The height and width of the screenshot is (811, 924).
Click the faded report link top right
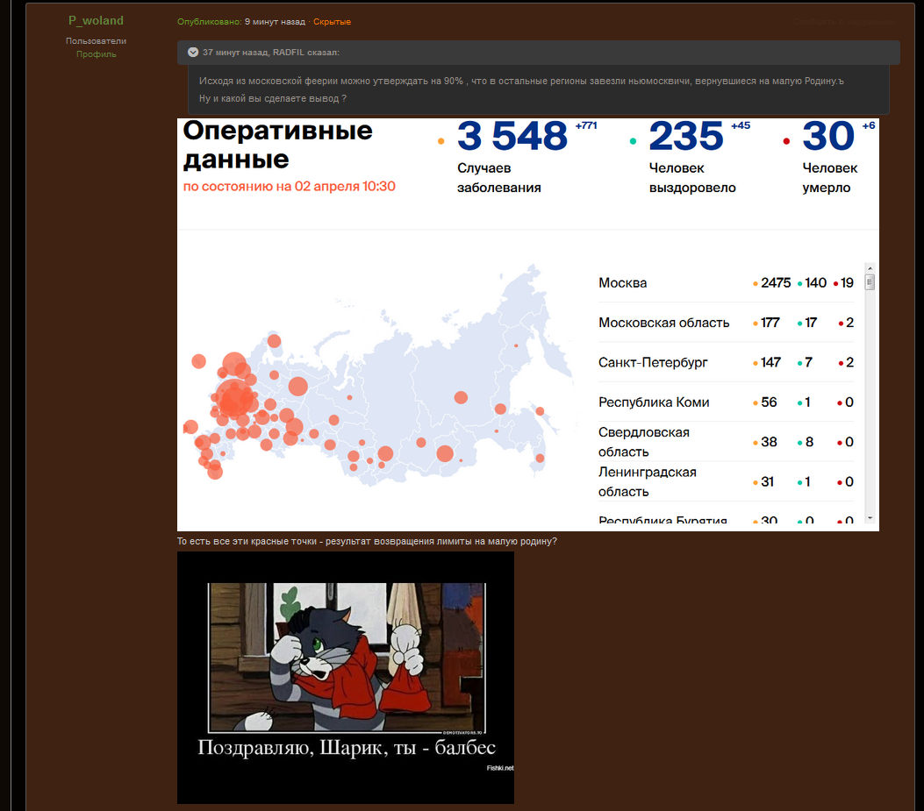click(x=843, y=22)
